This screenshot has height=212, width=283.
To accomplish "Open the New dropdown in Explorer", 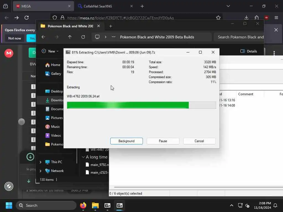I will click(x=50, y=51).
